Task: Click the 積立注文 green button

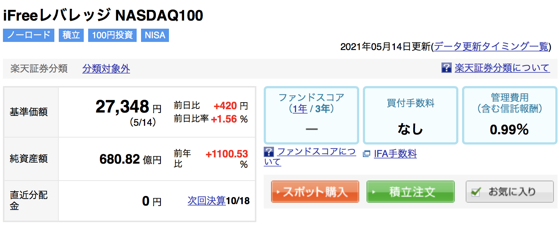Action: 411,192
